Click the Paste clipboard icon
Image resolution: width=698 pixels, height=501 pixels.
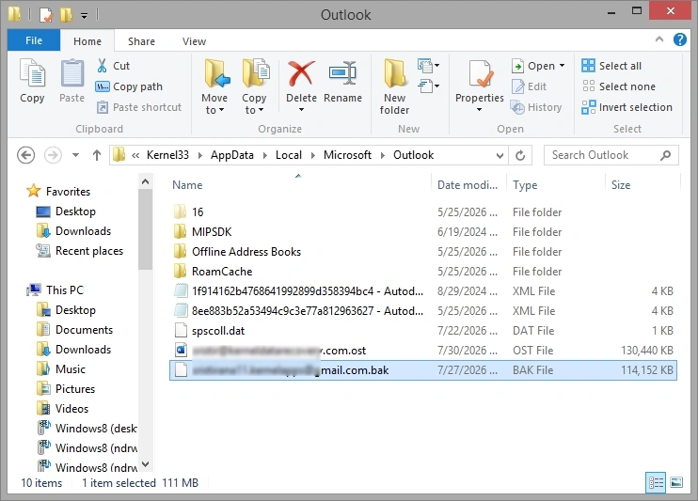[71, 73]
